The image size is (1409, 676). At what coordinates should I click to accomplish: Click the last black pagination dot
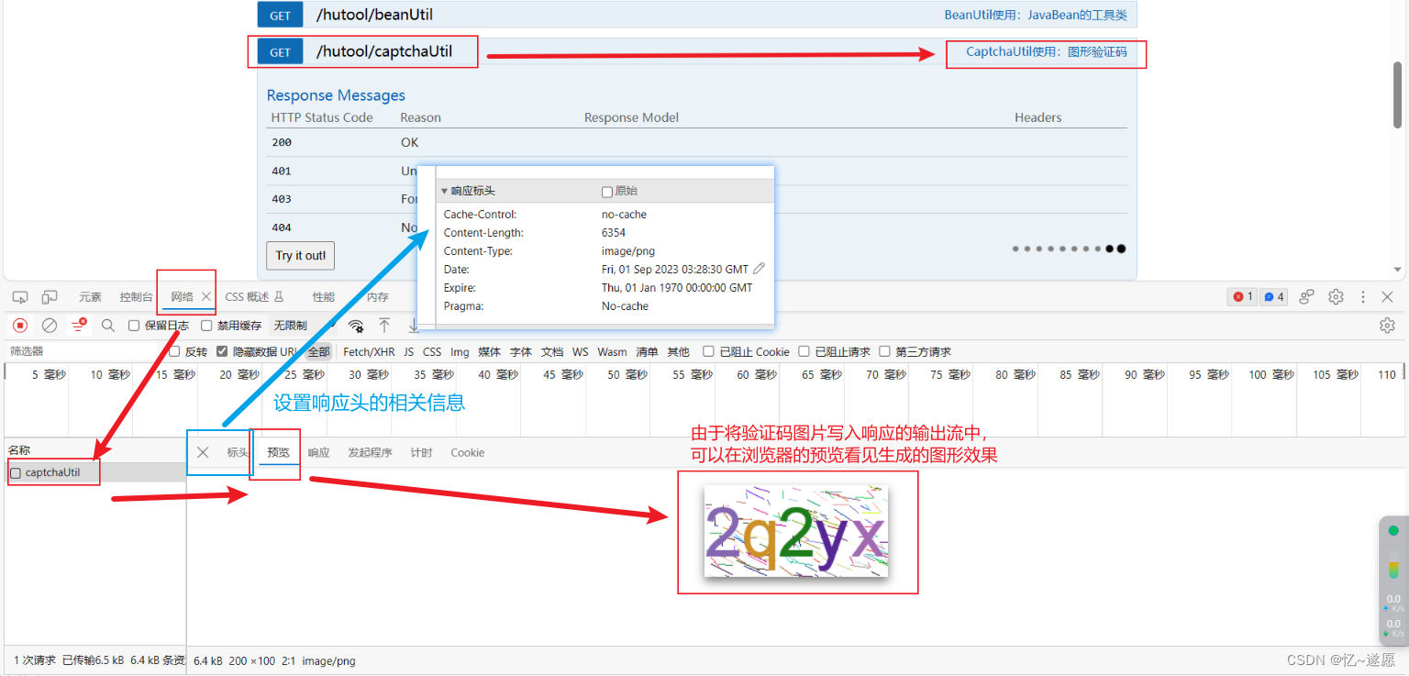pyautogui.click(x=1122, y=249)
